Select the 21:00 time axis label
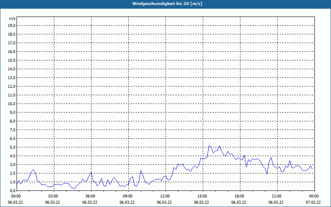Viewport: 331px width, 207px height. coord(277,196)
